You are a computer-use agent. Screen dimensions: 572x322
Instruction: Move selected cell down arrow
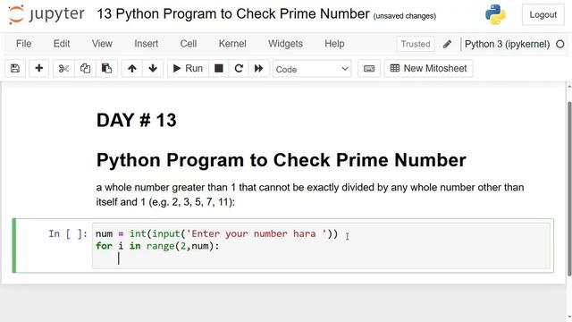pyautogui.click(x=153, y=68)
